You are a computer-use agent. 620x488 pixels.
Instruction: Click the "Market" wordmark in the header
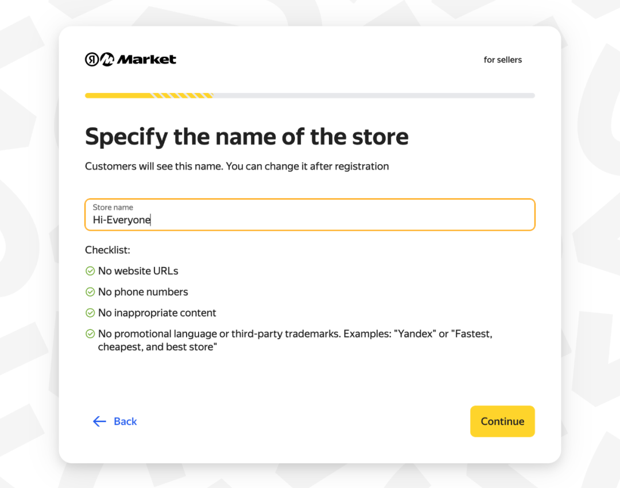(x=147, y=60)
